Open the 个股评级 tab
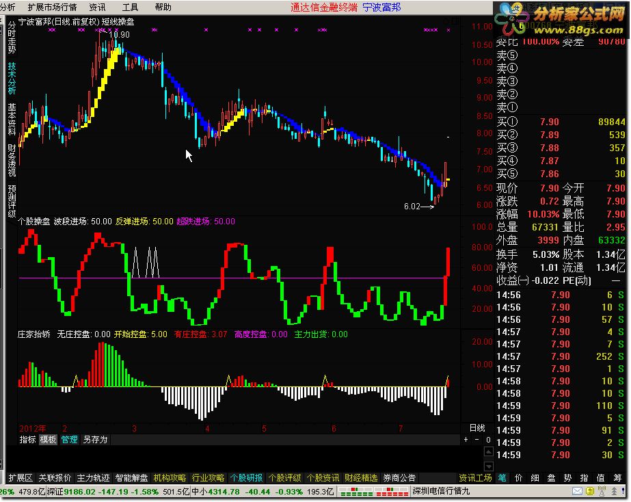 point(284,478)
